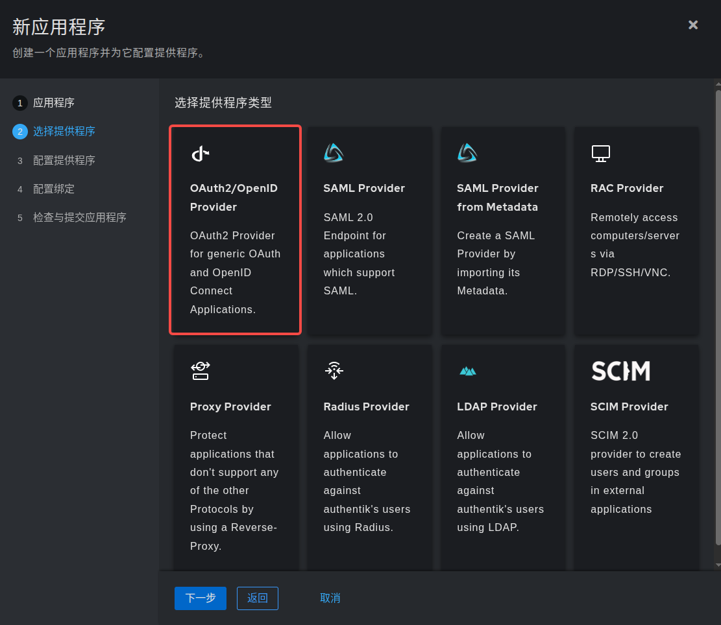Viewport: 721px width, 625px height.
Task: Click the Reverse-Proxy description text
Action: coord(234,490)
